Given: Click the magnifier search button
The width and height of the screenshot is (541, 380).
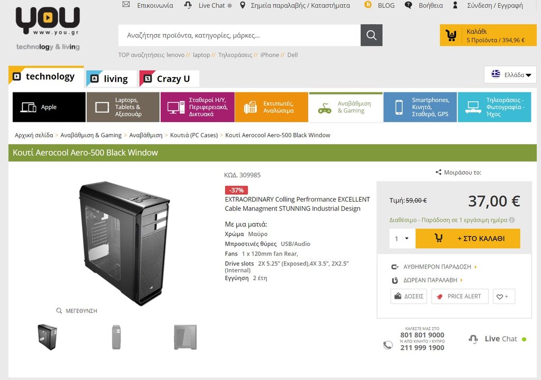Looking at the screenshot, I should pyautogui.click(x=371, y=35).
